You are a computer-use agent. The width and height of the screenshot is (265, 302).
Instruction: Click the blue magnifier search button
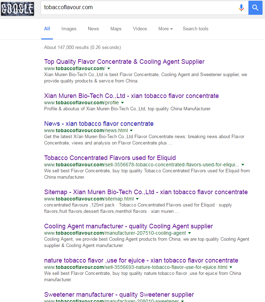click(x=255, y=8)
